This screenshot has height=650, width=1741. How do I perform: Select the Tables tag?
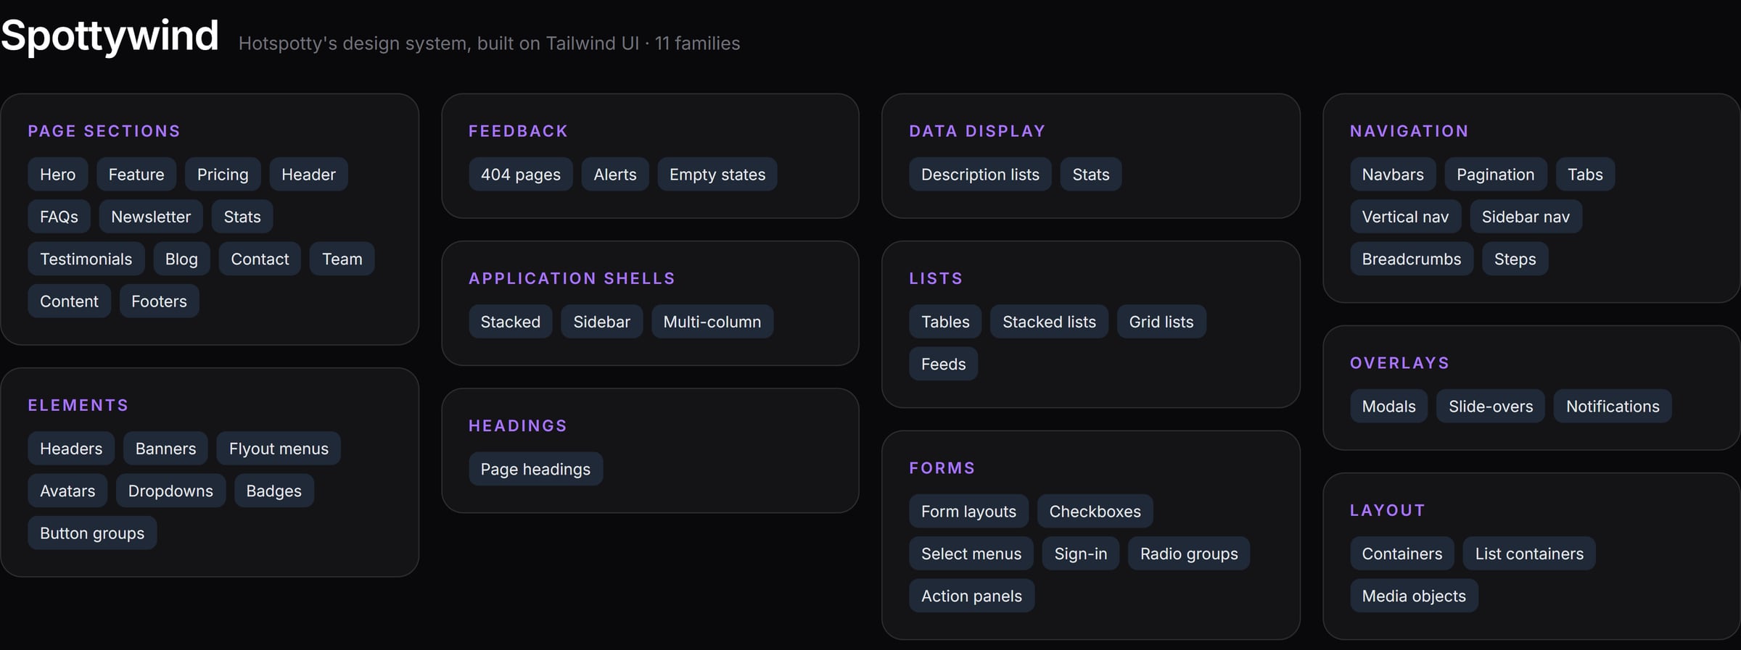(x=945, y=322)
